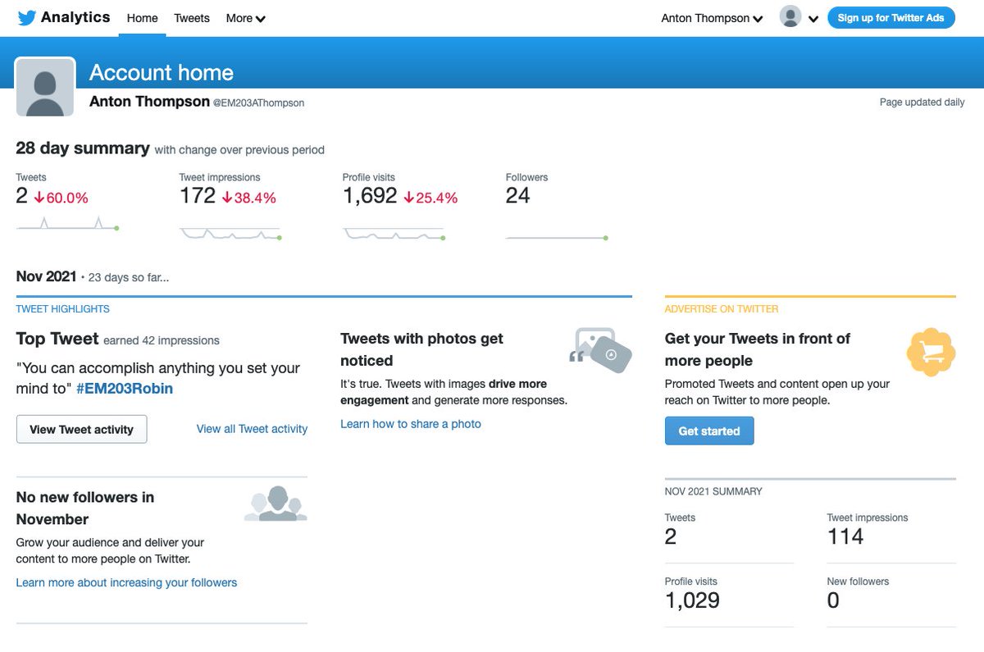This screenshot has height=652, width=984.
Task: Sign up for Twitter Ads
Action: coord(891,17)
